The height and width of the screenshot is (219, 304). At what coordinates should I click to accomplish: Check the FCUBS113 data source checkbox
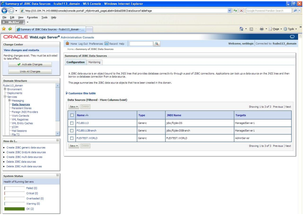[72, 123]
